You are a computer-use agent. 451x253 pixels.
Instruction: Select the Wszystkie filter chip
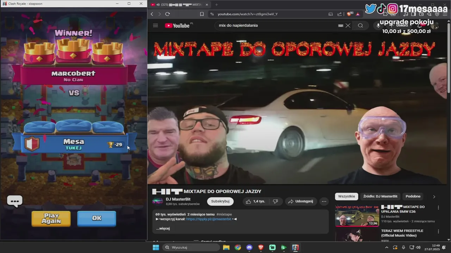click(346, 196)
